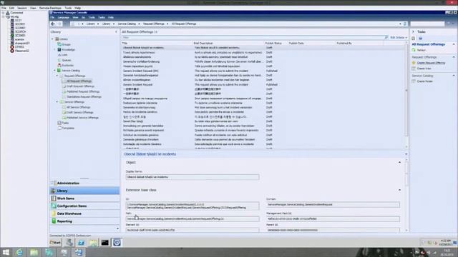Open Internet Explorer from Windows taskbar

point(19,252)
